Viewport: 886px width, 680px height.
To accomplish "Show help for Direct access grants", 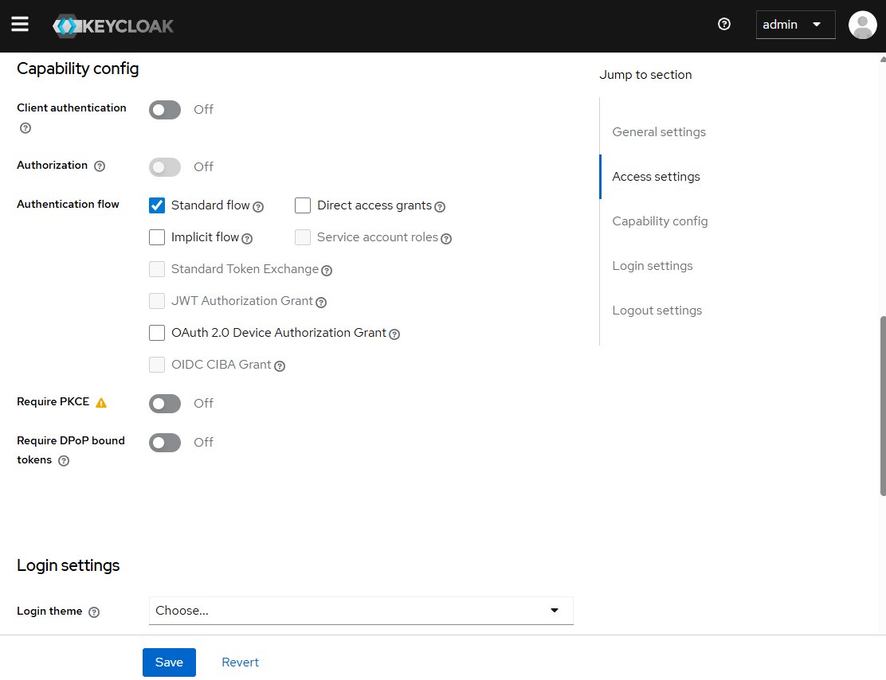I will [440, 207].
